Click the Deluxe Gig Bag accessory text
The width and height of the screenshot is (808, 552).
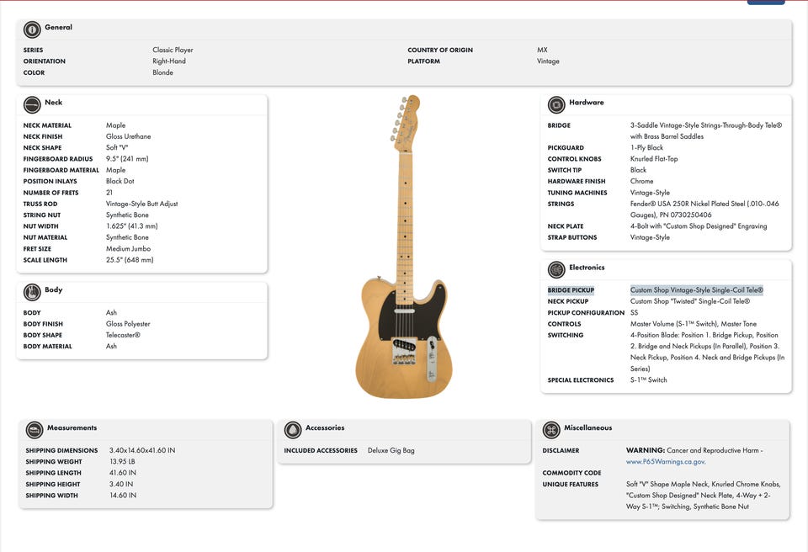391,451
